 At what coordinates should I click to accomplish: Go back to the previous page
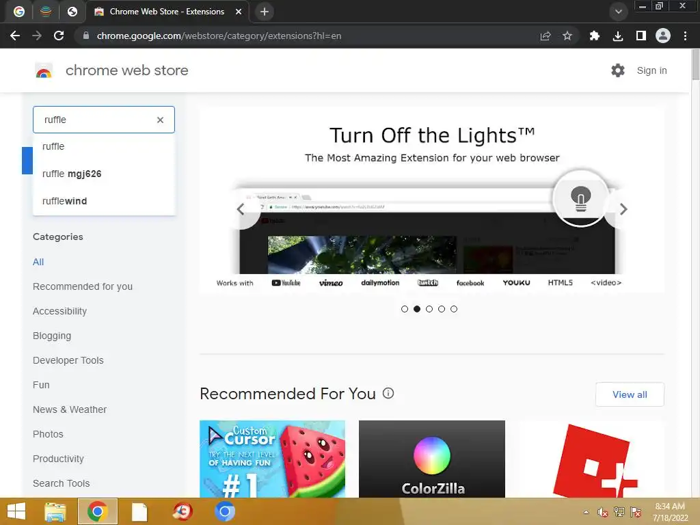pos(15,36)
